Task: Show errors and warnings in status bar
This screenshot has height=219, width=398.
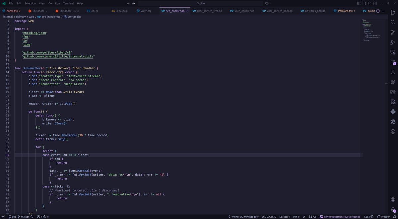Action: [x=43, y=217]
